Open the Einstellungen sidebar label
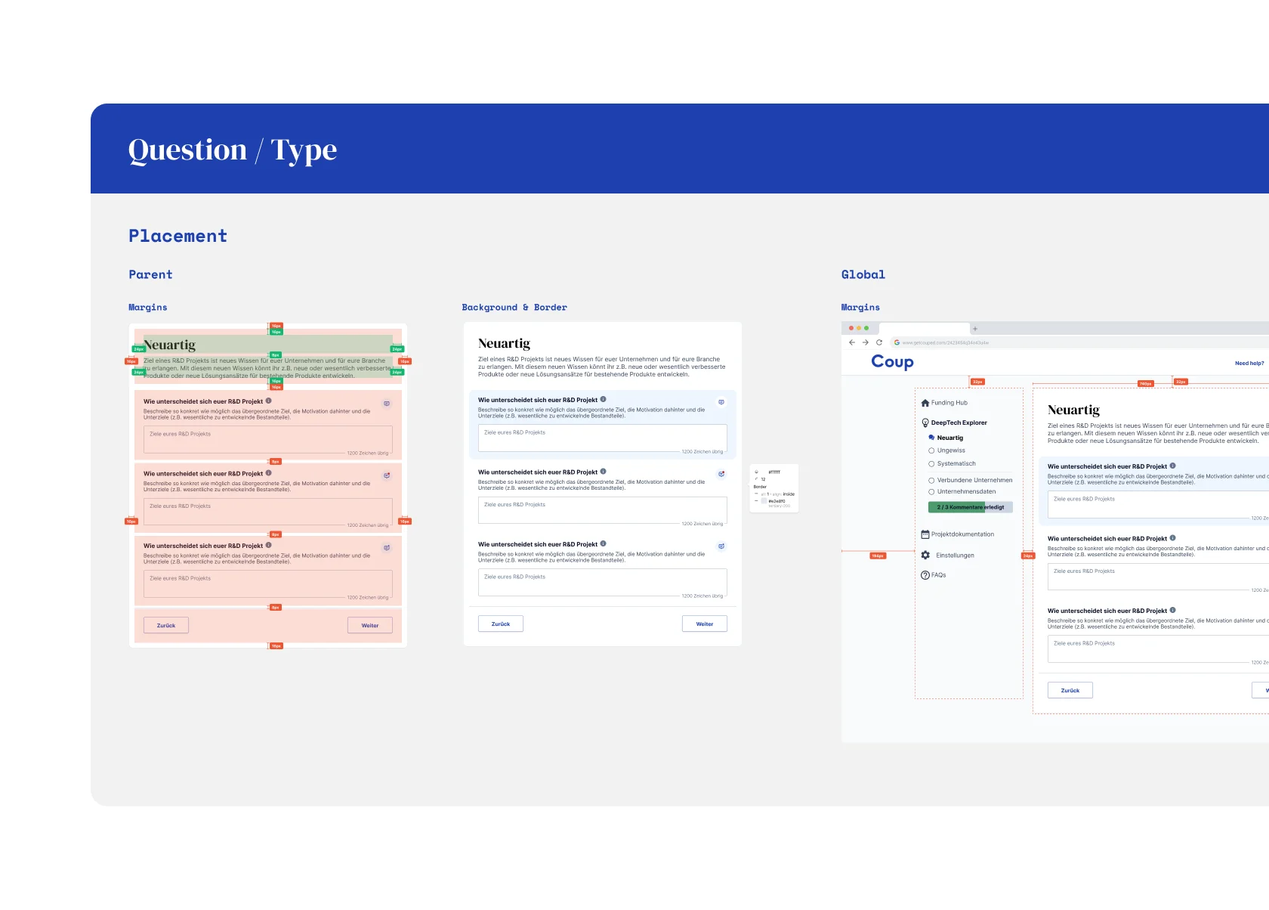This screenshot has width=1269, height=910. pos(956,556)
